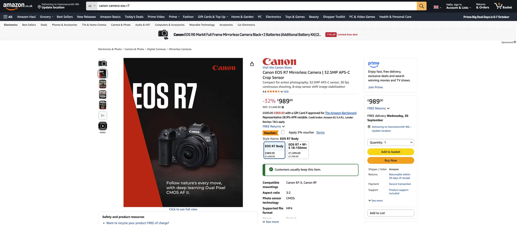Image resolution: width=517 pixels, height=225 pixels.
Task: Click the search input field
Action: (x=257, y=6)
